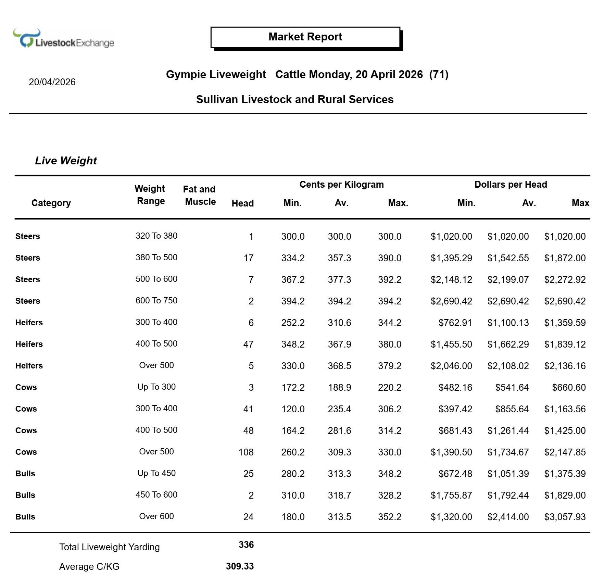Click the Fat and Muscle column header
This screenshot has width=604, height=576.
[x=200, y=195]
